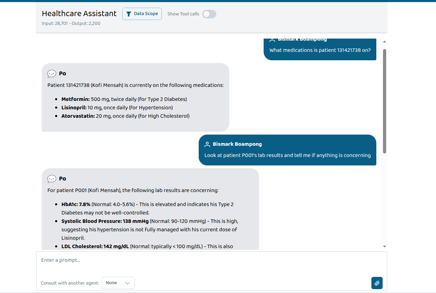Enable the Show Tool calls toggle
Screen dimensions: 436x293
pyautogui.click(x=209, y=14)
